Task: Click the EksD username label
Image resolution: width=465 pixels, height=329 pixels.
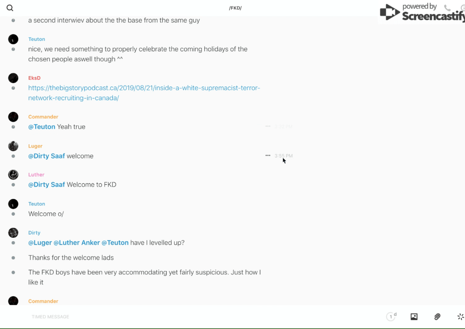Action: [x=34, y=78]
